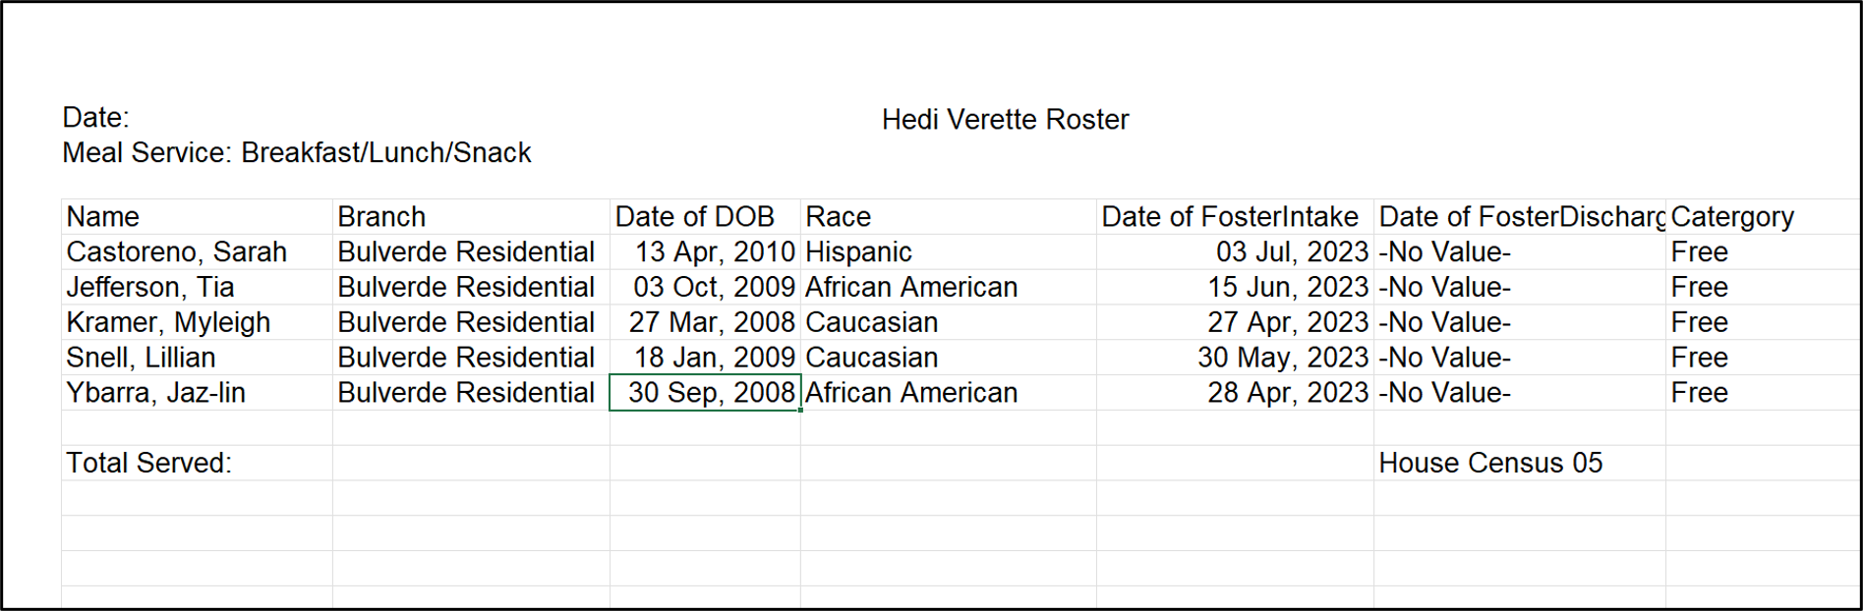Click the 'Hedi Verette Roster' title

[x=1005, y=120]
